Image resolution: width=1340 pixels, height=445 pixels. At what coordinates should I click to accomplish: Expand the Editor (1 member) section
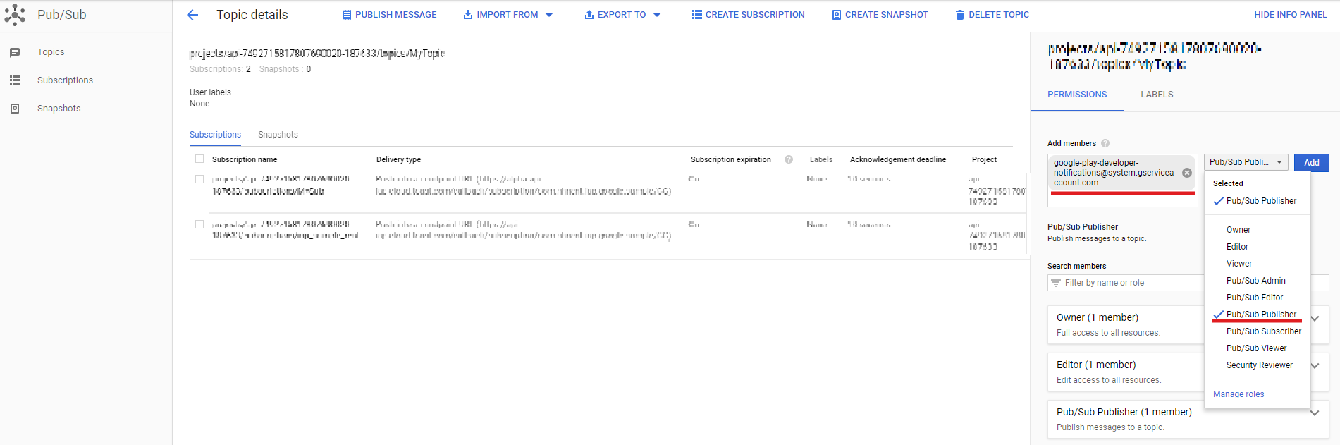[1315, 365]
